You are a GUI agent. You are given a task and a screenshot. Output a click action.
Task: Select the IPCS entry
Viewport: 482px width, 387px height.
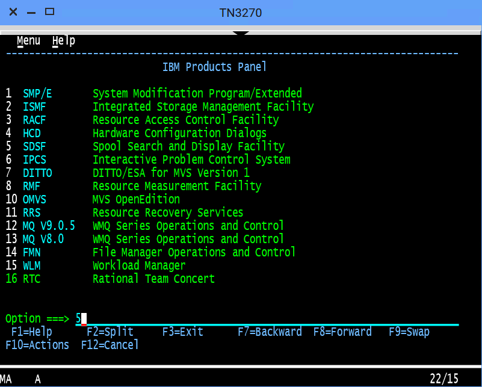34,160
